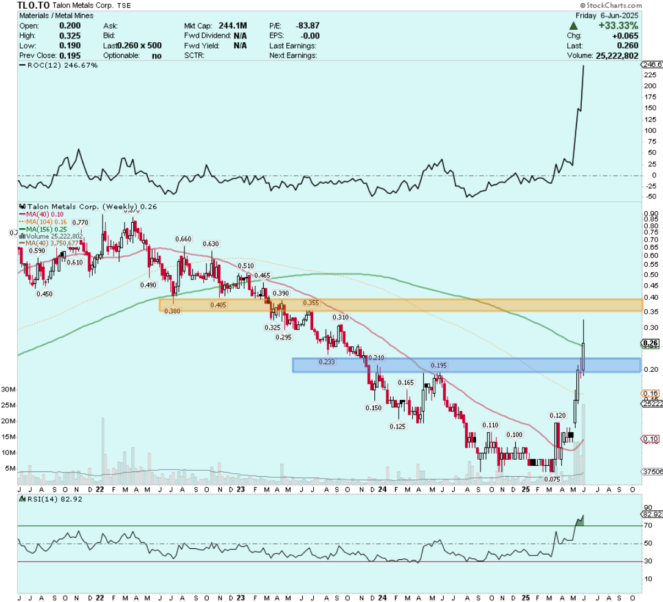Click the 0.210 price label on chart
Viewport: 663px width, 602px height.
click(x=376, y=358)
